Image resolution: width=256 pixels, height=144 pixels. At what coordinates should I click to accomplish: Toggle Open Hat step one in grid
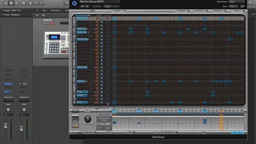(114, 67)
